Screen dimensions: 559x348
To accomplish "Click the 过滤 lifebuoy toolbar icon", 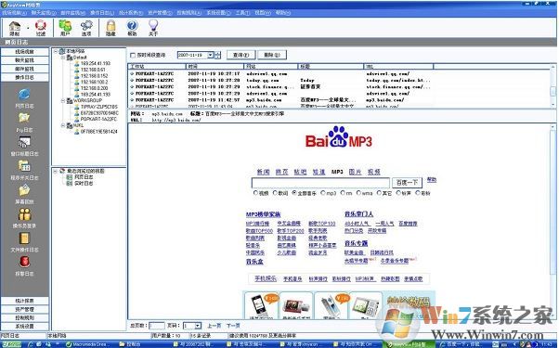I will coord(41,28).
